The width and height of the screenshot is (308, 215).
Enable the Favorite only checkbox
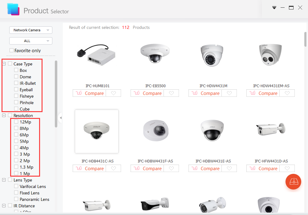[x=12, y=50]
